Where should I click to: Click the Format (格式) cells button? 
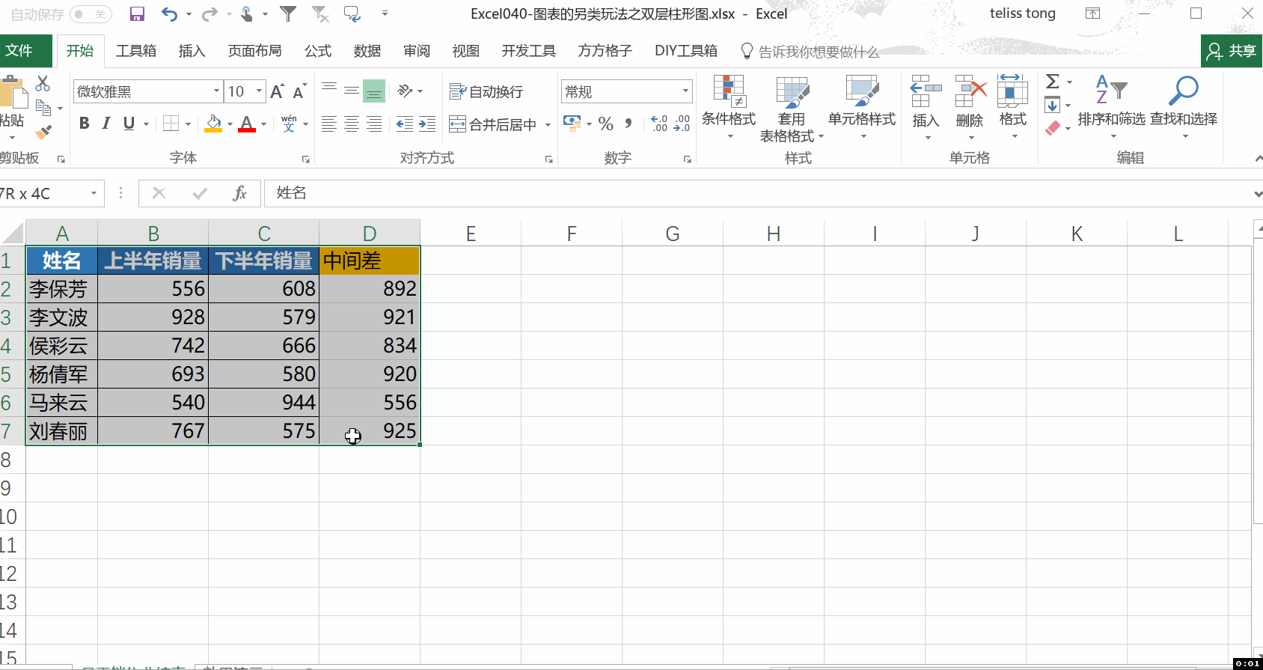click(x=1012, y=107)
